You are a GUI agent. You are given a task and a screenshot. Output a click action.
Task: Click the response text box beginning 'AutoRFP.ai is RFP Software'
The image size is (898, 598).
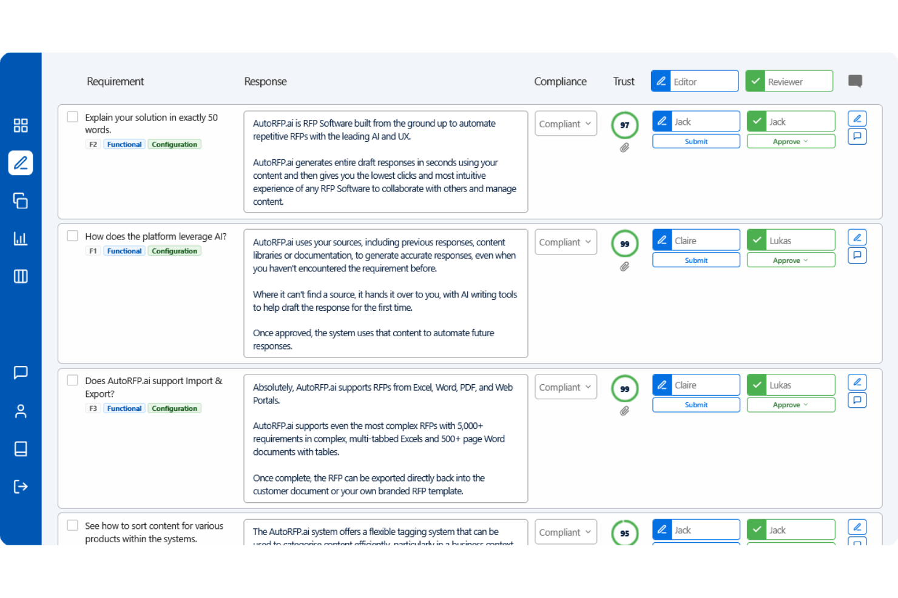pyautogui.click(x=386, y=162)
